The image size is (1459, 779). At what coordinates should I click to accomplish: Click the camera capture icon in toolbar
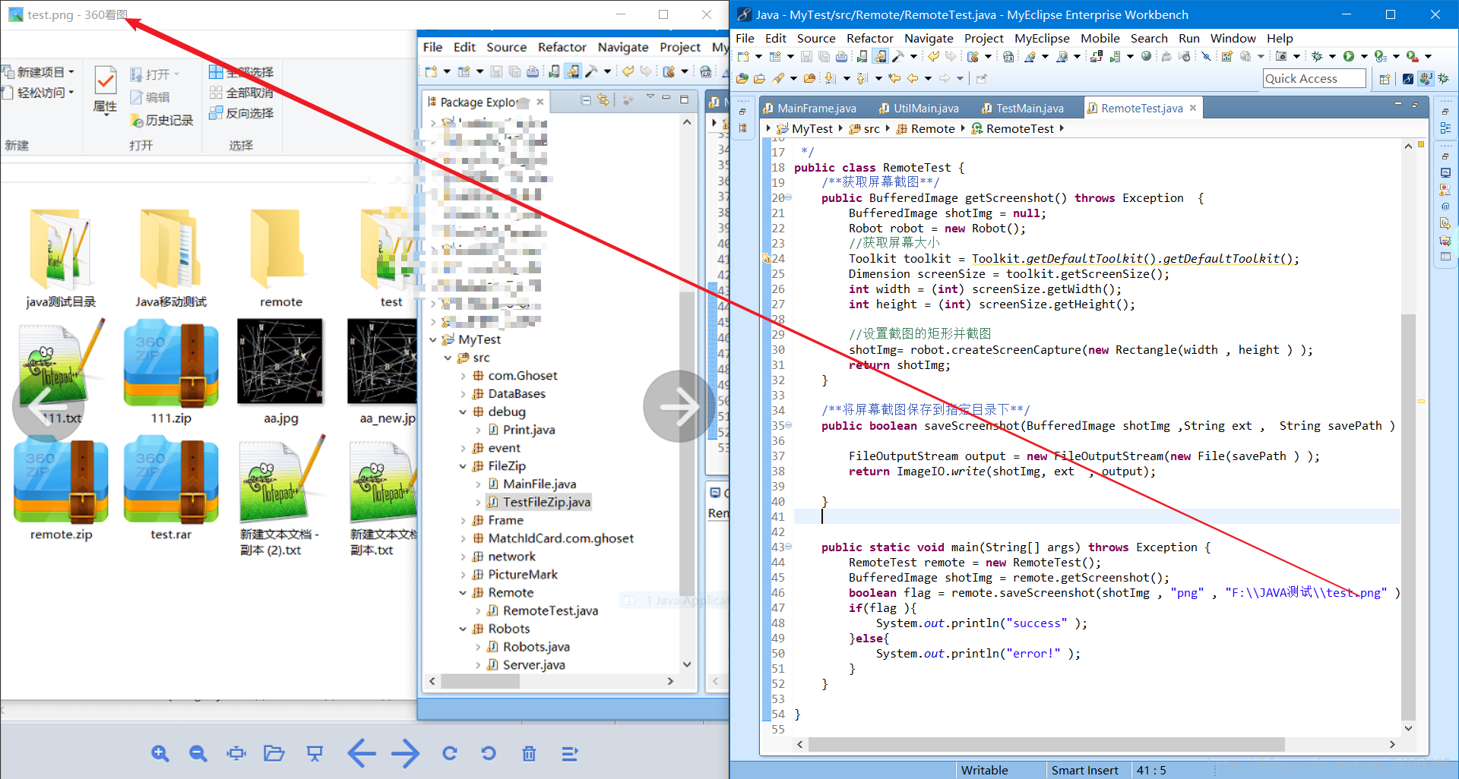pos(1281,56)
